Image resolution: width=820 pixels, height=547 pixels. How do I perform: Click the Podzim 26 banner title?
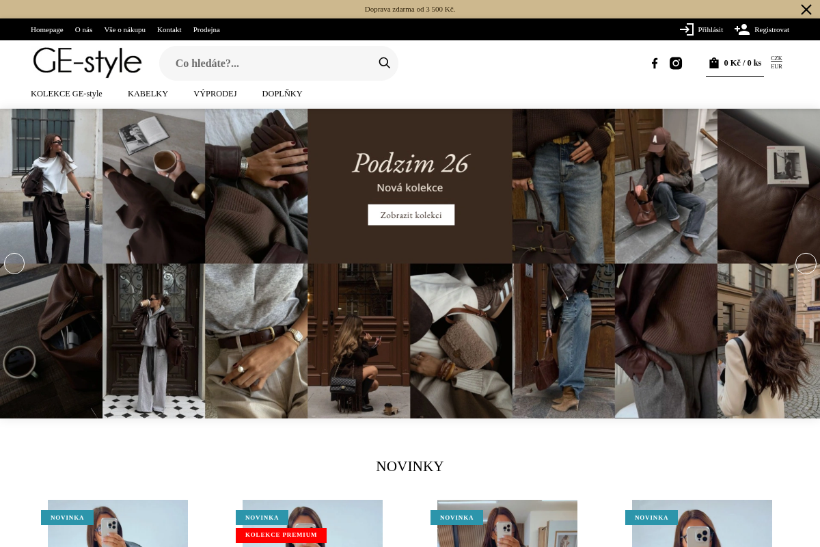point(411,163)
